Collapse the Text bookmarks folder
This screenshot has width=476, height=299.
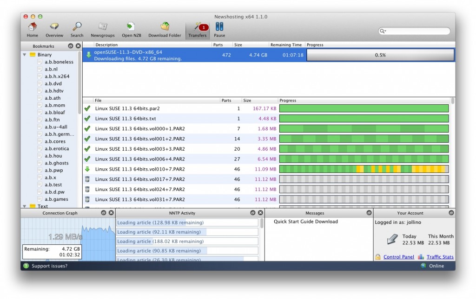pyautogui.click(x=24, y=206)
